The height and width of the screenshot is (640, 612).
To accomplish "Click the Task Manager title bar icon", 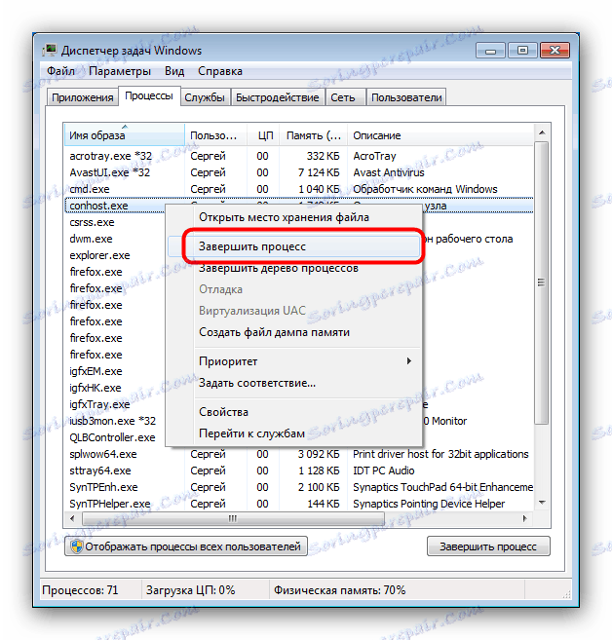I will coord(51,51).
